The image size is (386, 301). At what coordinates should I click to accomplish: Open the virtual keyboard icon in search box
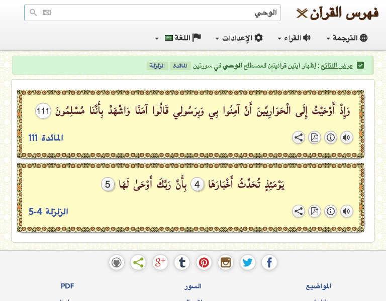point(47,13)
